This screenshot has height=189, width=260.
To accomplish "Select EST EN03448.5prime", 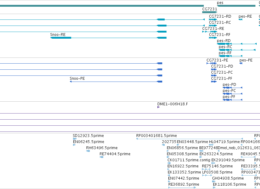I will point(192,142).
